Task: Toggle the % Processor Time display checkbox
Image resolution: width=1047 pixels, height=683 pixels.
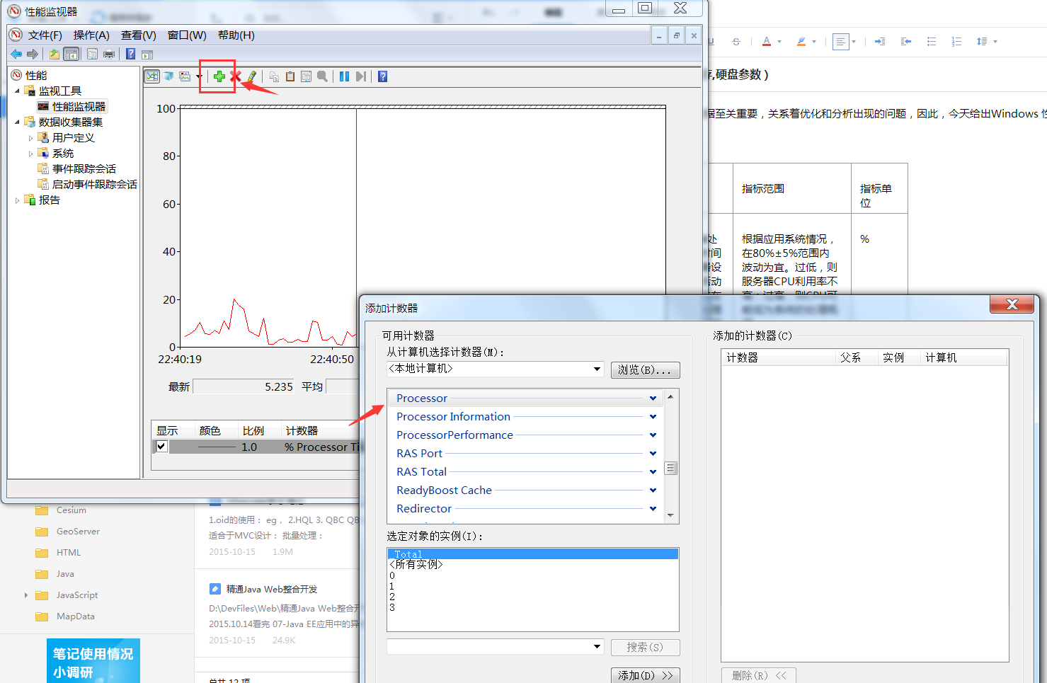Action: coord(161,447)
